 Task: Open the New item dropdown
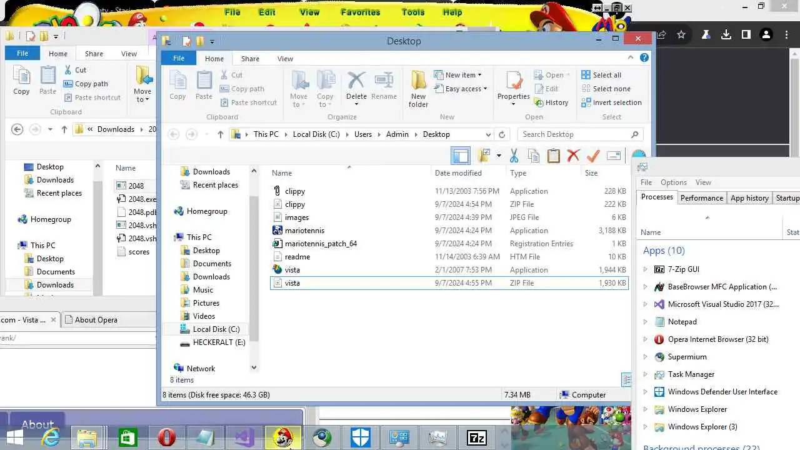(458, 75)
